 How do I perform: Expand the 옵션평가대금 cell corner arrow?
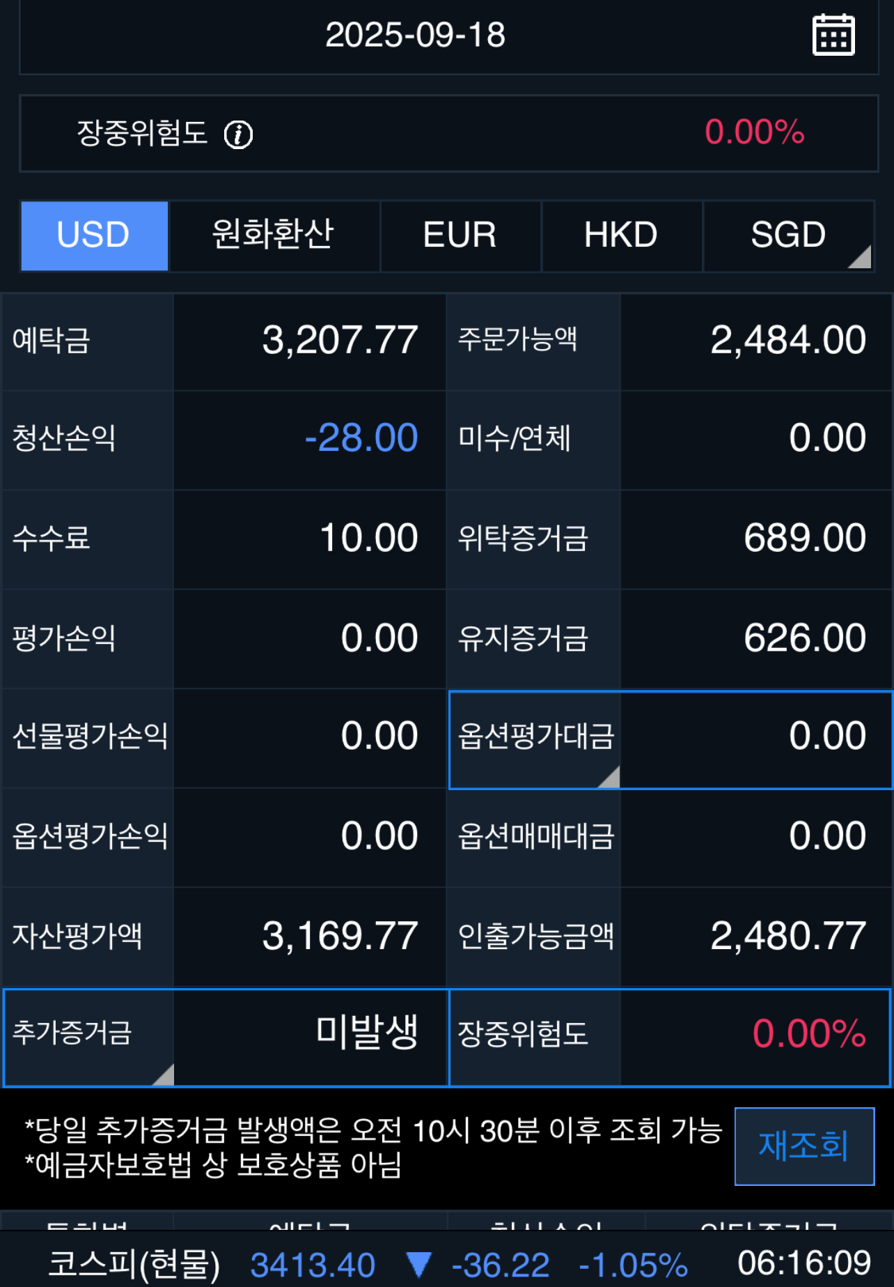(x=609, y=776)
